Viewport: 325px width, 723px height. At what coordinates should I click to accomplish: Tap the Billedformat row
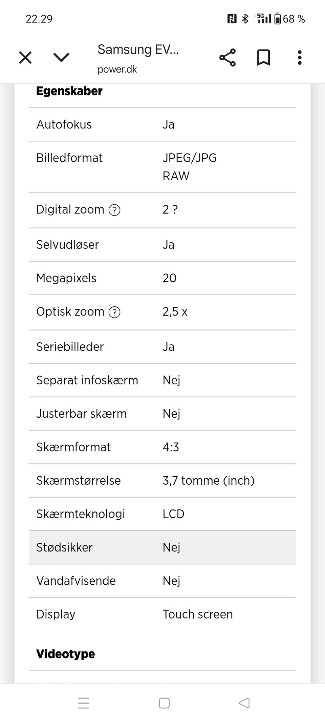click(162, 167)
